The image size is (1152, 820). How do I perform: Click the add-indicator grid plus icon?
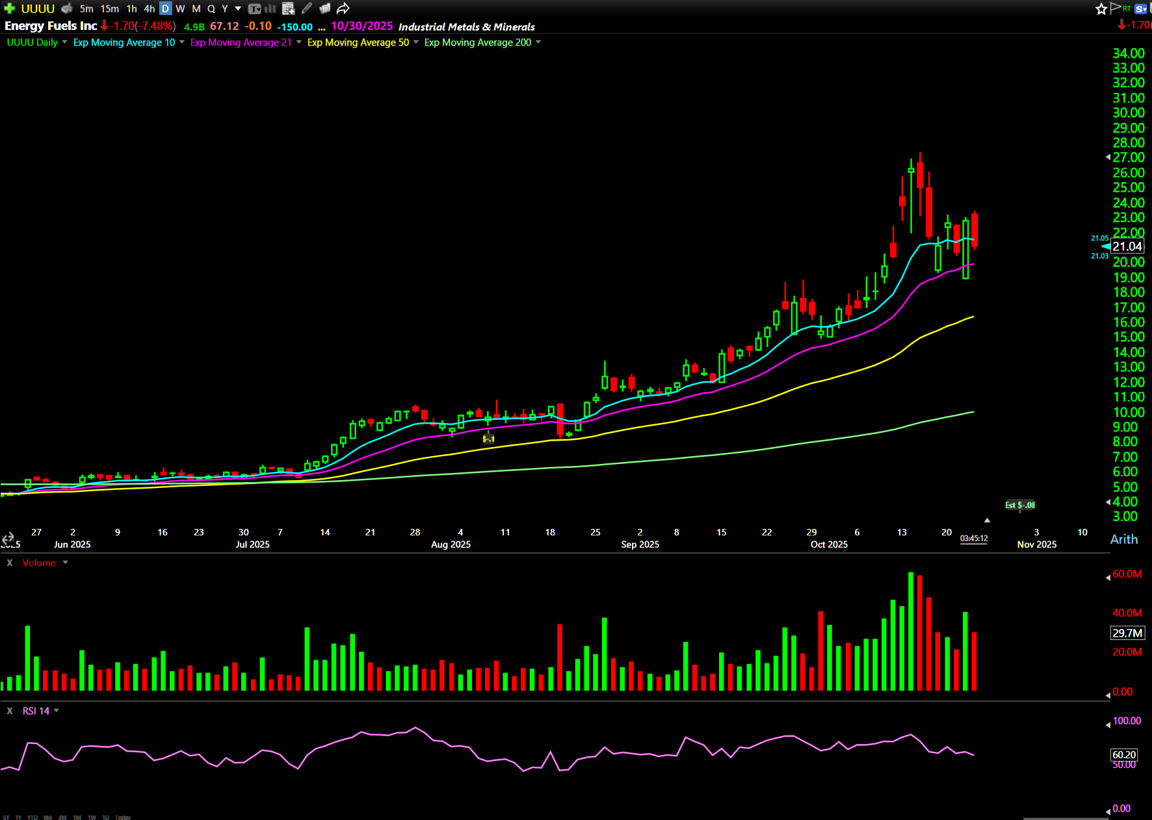tap(289, 8)
